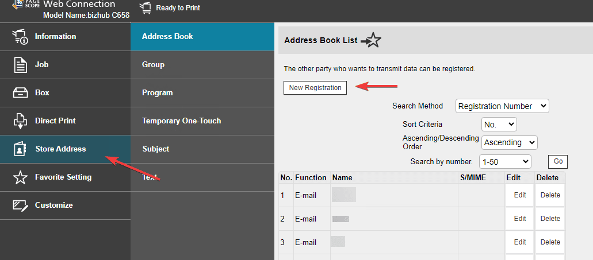
Task: Click the Function column header
Action: tap(311, 178)
